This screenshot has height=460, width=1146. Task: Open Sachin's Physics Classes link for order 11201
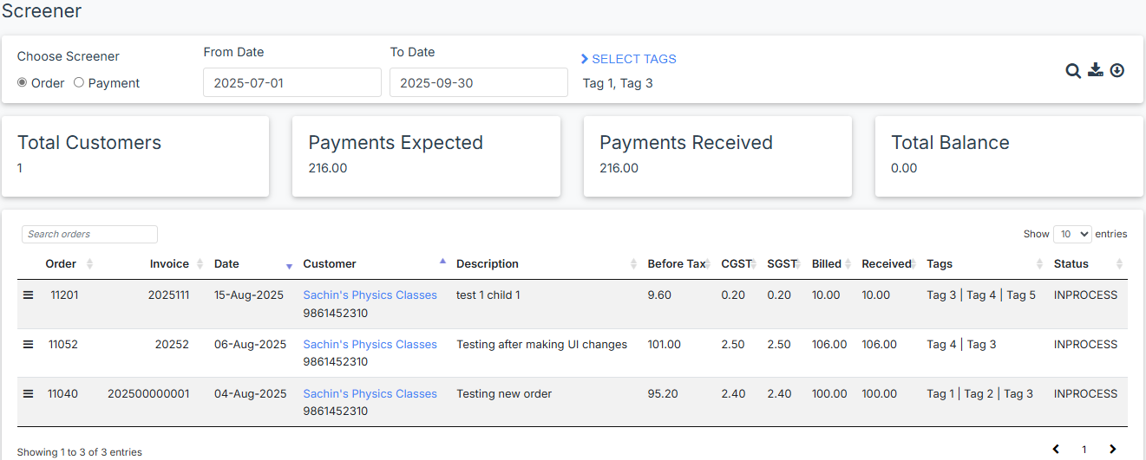370,295
